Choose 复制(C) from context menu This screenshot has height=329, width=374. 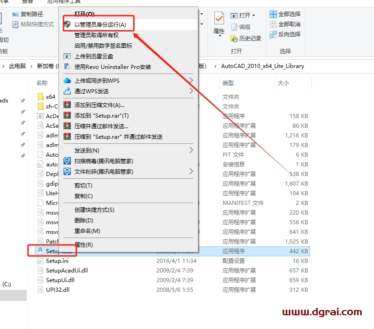(x=83, y=196)
